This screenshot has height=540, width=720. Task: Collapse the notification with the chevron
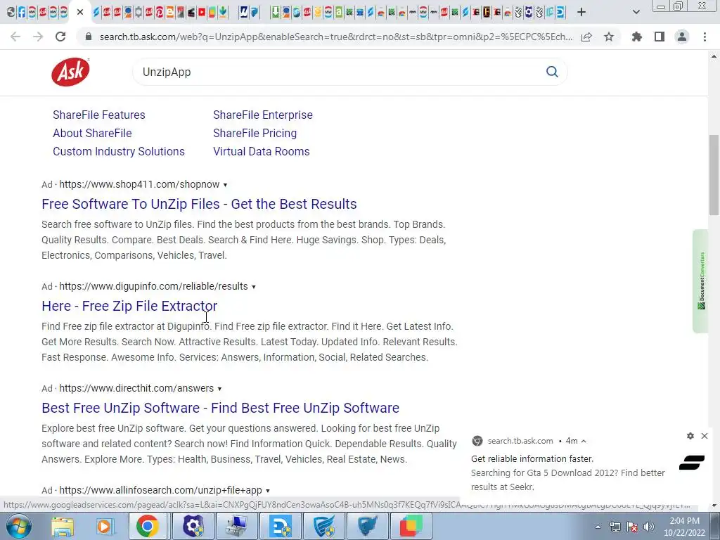pyautogui.click(x=584, y=441)
